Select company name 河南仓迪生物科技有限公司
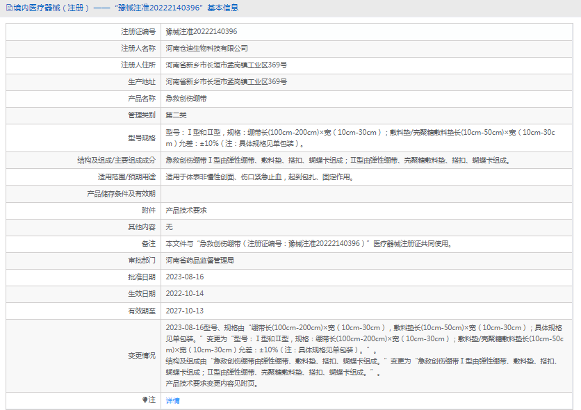 (207, 48)
